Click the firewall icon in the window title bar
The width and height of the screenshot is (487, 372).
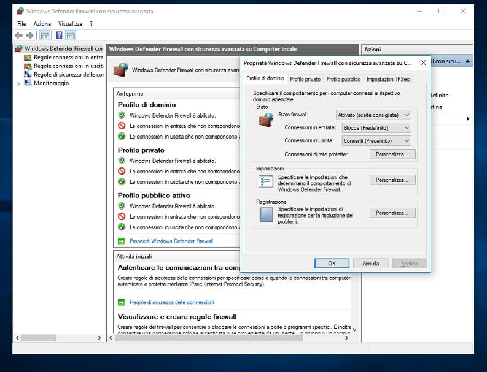coord(20,11)
